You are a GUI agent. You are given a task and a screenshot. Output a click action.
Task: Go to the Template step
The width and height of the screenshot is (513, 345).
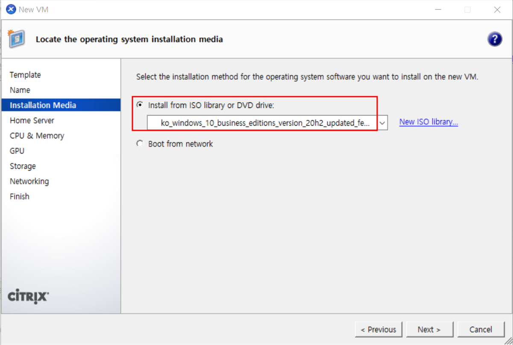click(x=25, y=75)
